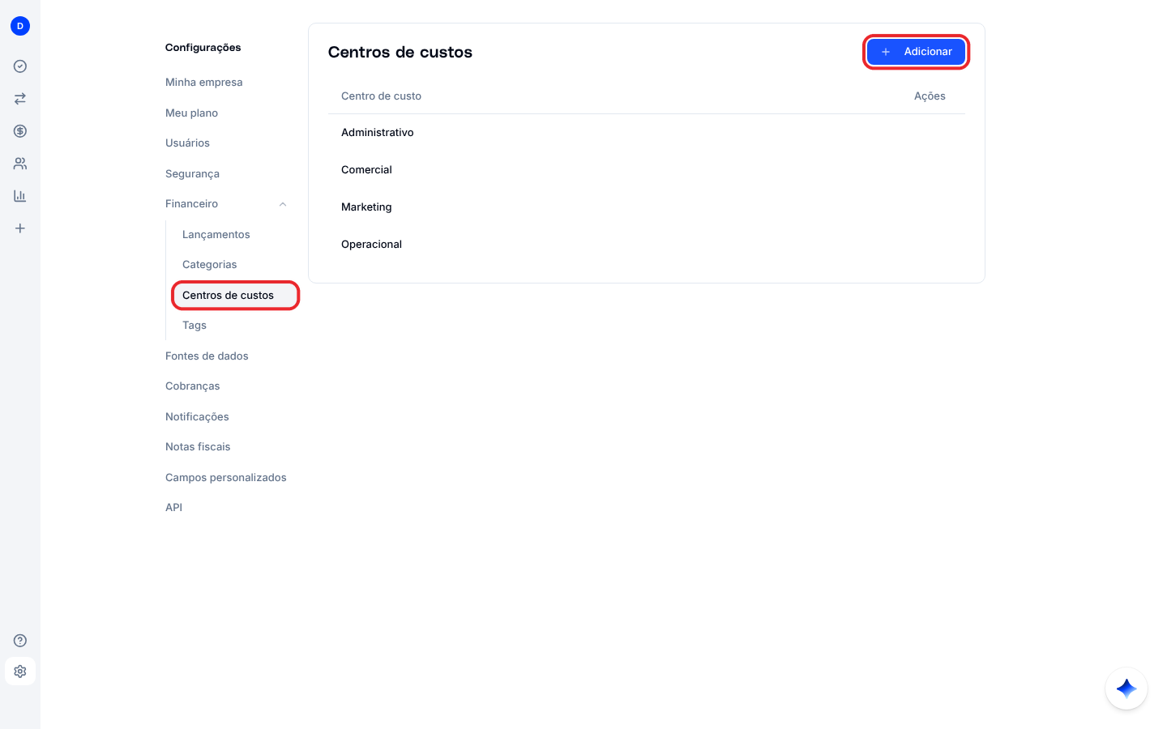This screenshot has height=729, width=1167.
Task: Open the checkmark tasks icon in sidebar
Action: (20, 66)
